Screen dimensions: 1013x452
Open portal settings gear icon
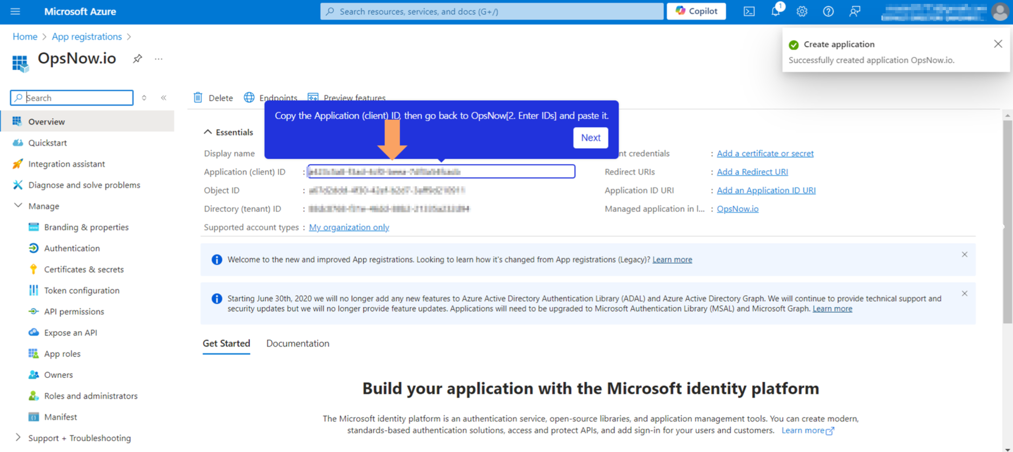(x=802, y=11)
